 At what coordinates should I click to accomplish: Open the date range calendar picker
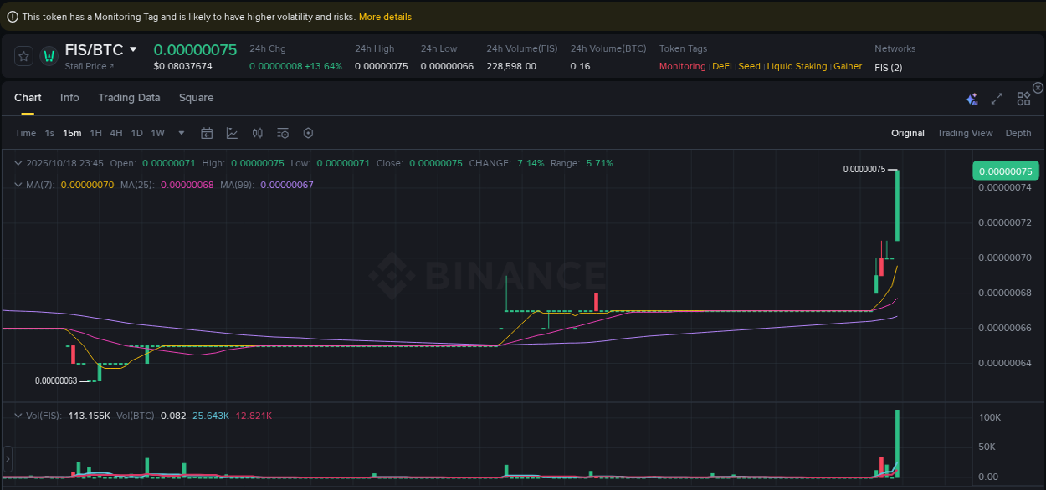[207, 133]
